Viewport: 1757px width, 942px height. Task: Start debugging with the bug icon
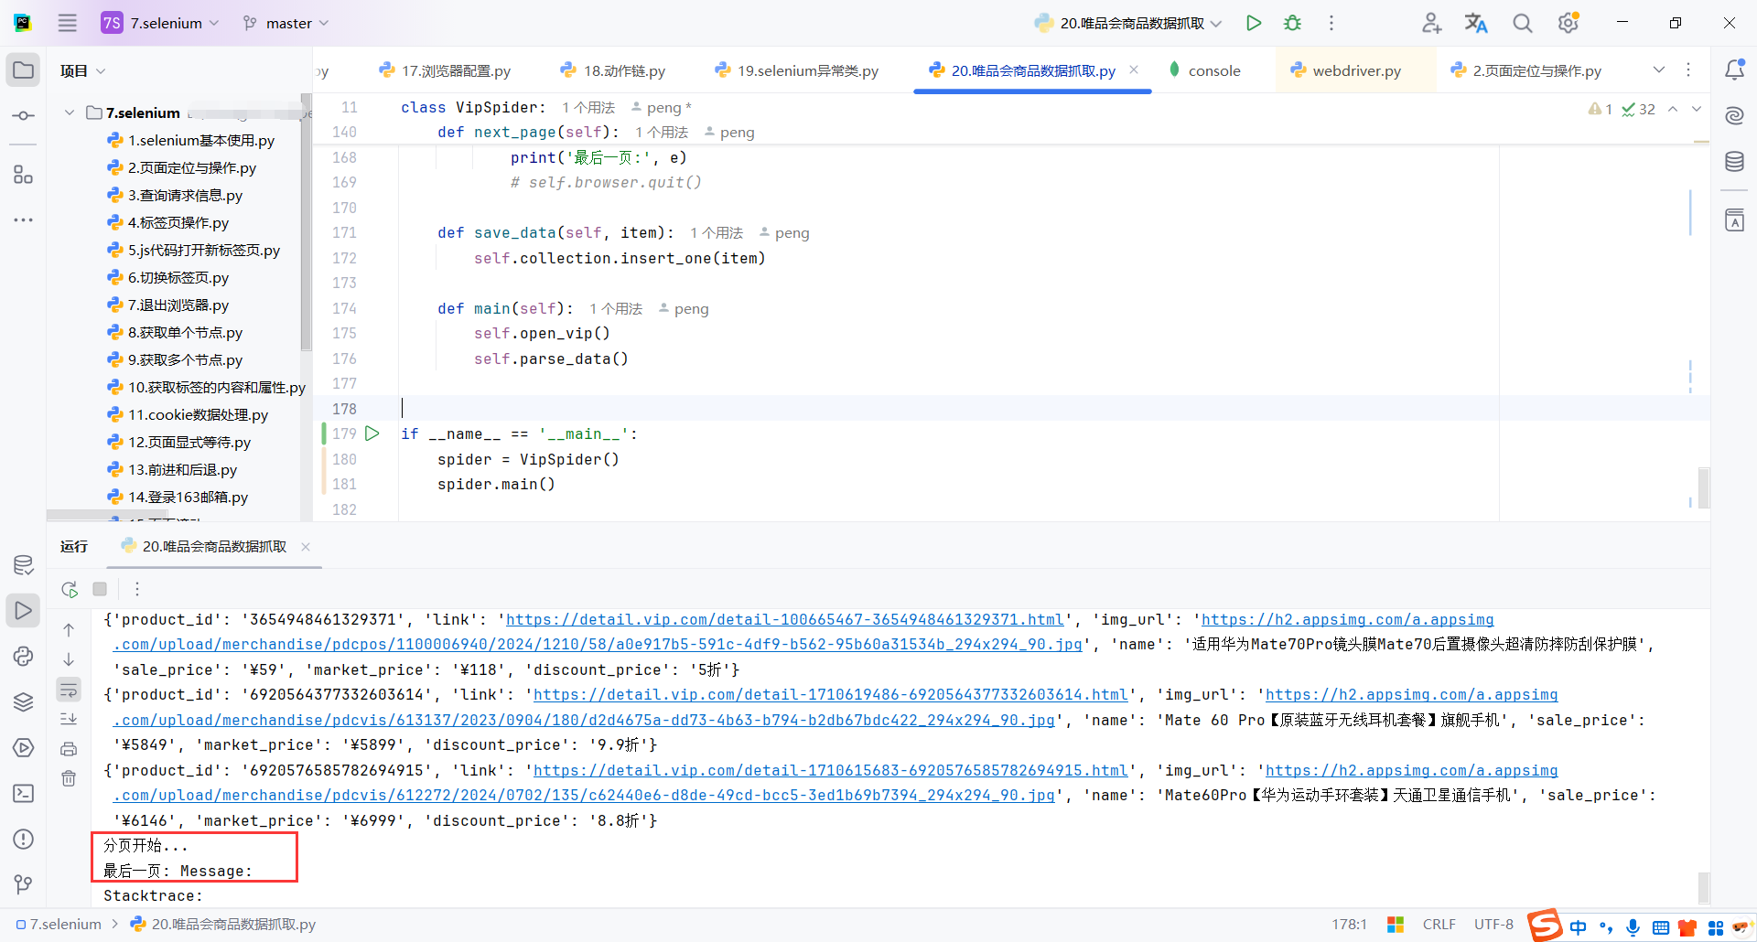click(x=1292, y=23)
